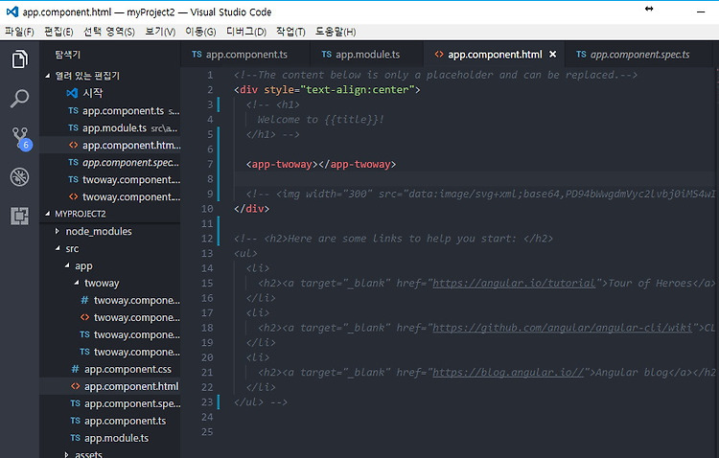Click the VS Code logo in title bar
The height and width of the screenshot is (458, 719).
point(12,11)
